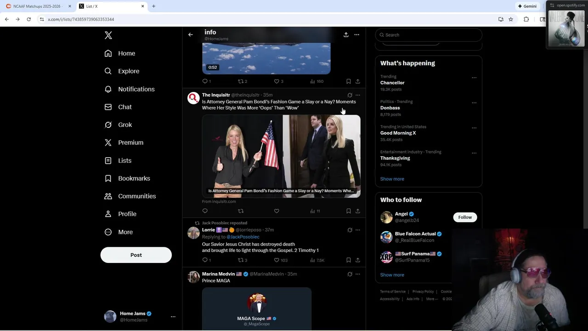Repost The Inquisitr post

[x=241, y=211]
